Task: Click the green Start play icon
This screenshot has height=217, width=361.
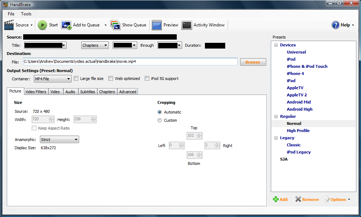Action: click(x=42, y=25)
